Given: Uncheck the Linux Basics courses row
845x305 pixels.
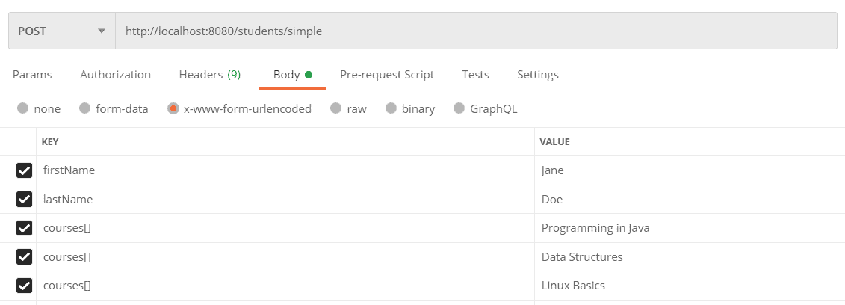Looking at the screenshot, I should click(24, 286).
